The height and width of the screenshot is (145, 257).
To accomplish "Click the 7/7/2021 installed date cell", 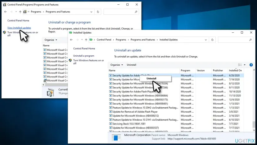I will pos(233,124).
